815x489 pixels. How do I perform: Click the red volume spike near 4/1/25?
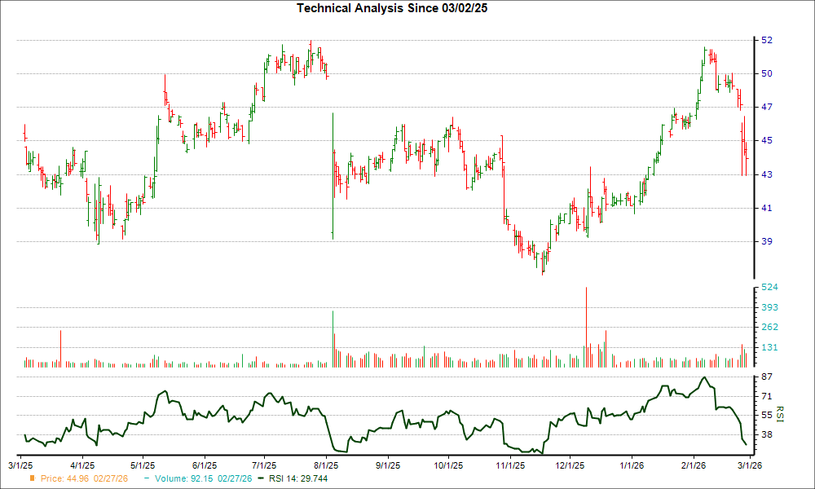point(60,346)
